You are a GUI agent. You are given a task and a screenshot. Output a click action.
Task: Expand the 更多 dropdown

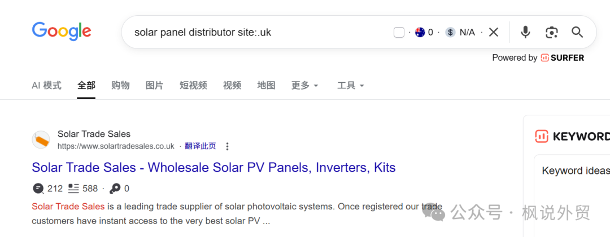pyautogui.click(x=305, y=86)
